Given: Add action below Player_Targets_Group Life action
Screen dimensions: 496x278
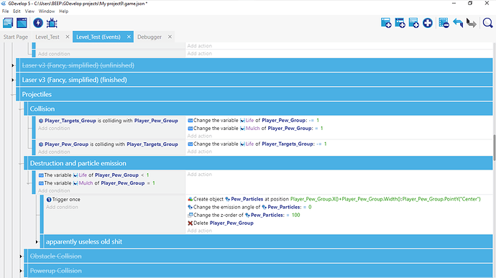Looking at the screenshot, I should (200, 152).
